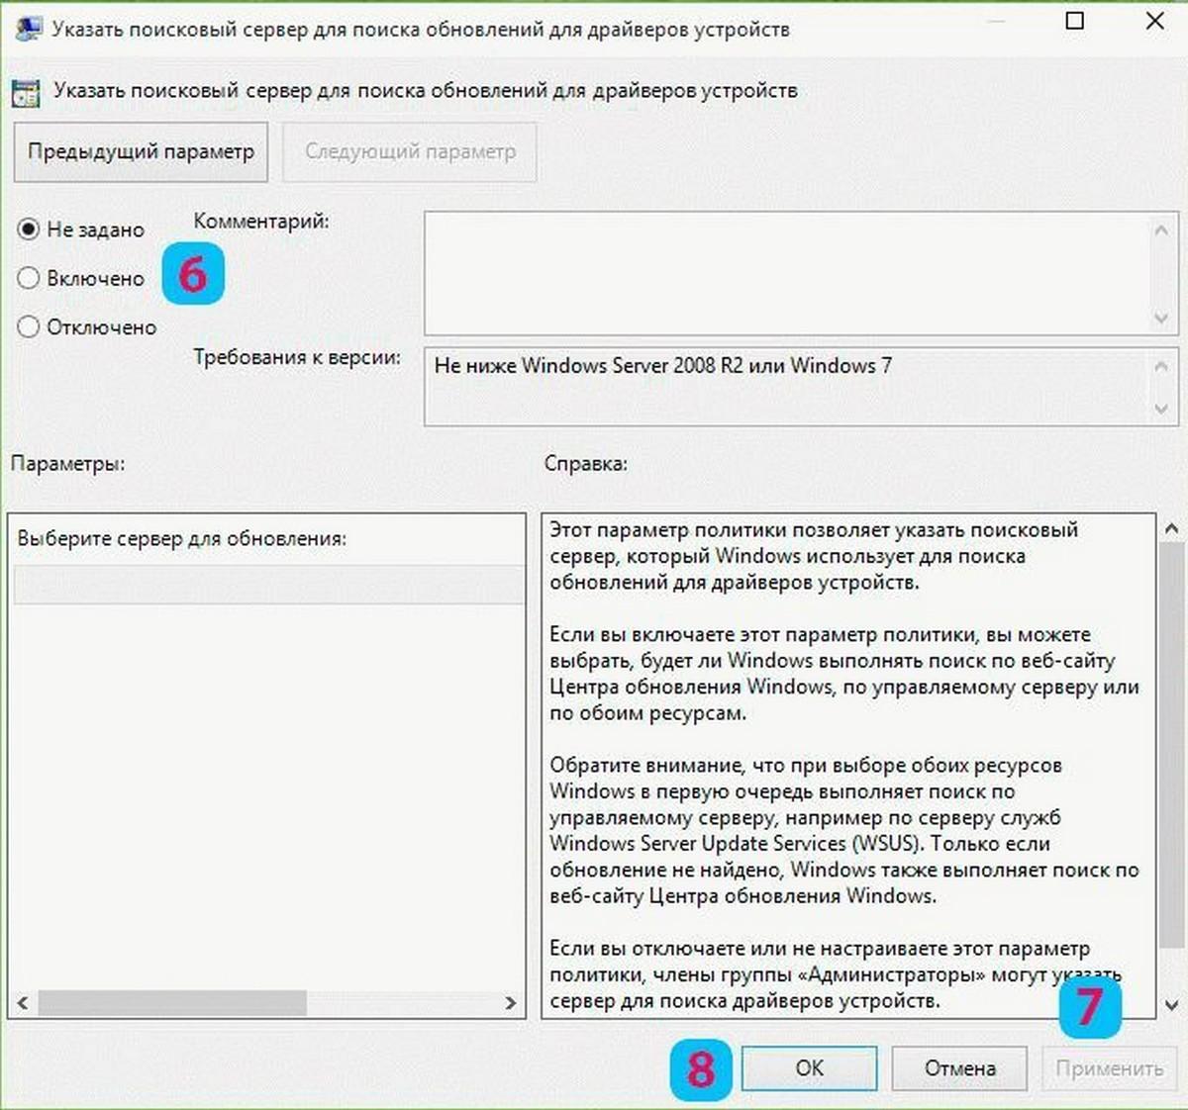Click the title bar window icon
The image size is (1188, 1110).
tap(28, 28)
